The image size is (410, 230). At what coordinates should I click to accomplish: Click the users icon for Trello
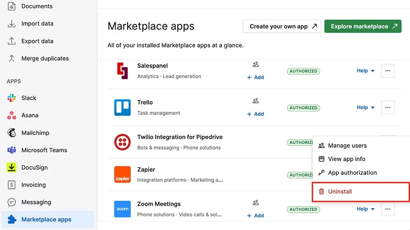tap(256, 101)
